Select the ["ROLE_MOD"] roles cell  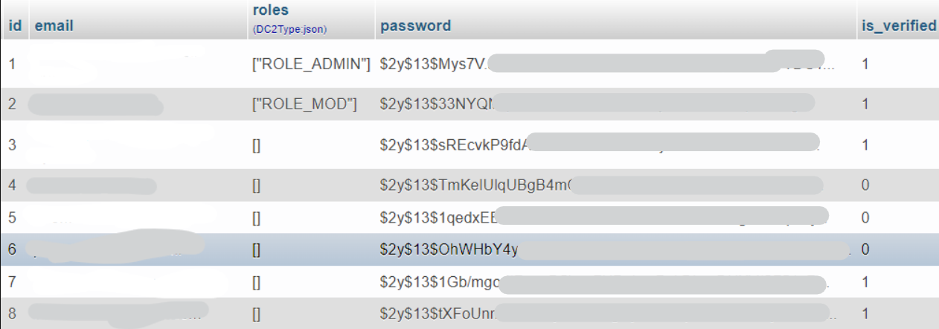pos(305,104)
